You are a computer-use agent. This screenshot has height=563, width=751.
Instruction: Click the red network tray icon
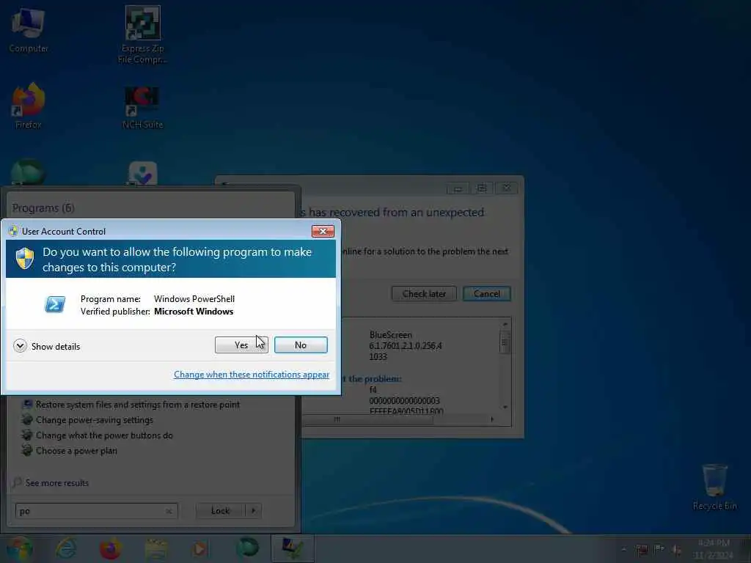point(641,550)
